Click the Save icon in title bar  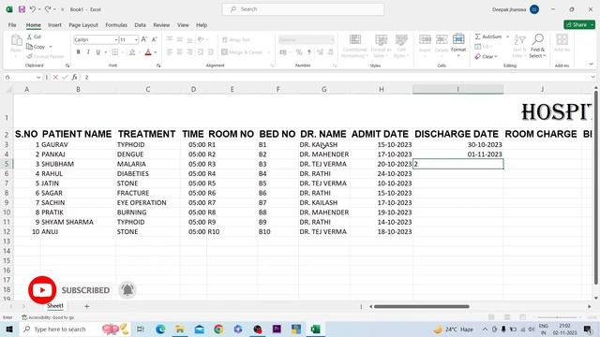[22, 9]
